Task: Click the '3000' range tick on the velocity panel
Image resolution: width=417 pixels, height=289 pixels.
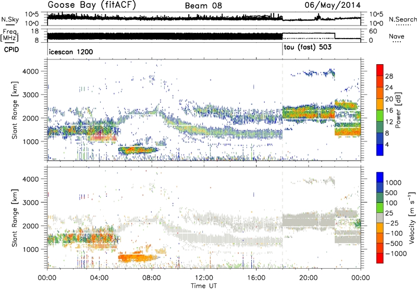Action: pyautogui.click(x=31, y=202)
